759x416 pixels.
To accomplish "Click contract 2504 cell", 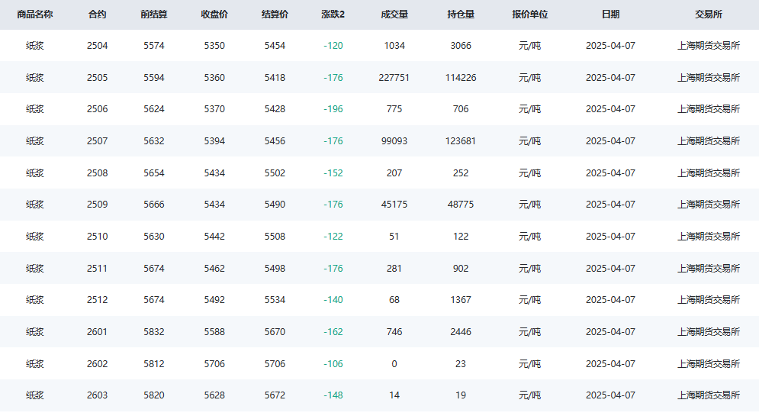I will 98,46.
